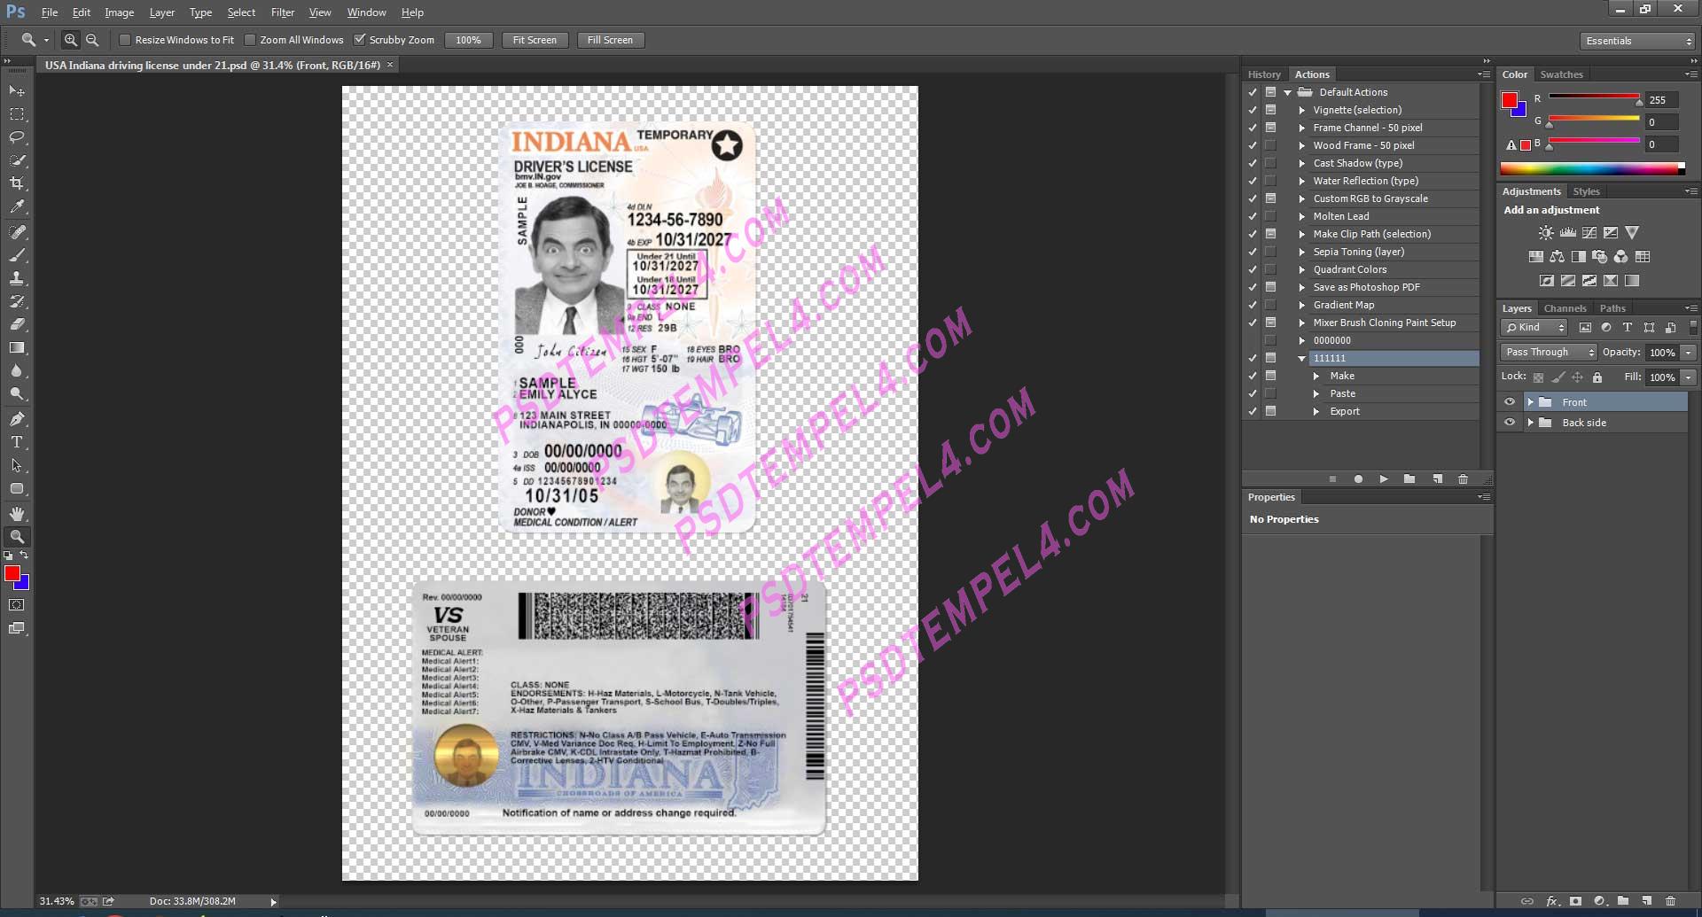Click the Fill Screen button

610,40
